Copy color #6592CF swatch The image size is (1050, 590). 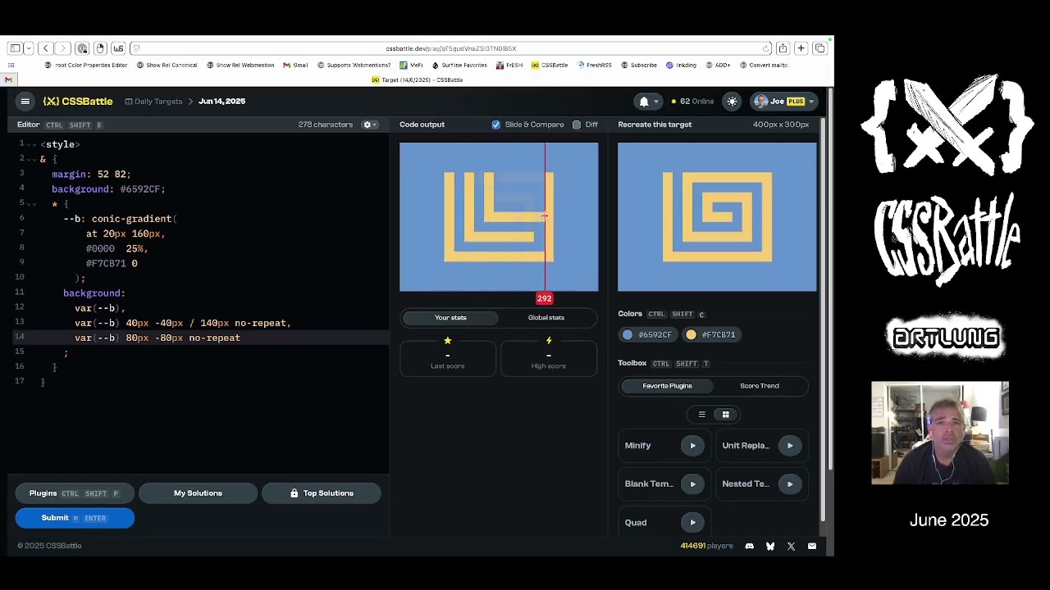point(647,334)
